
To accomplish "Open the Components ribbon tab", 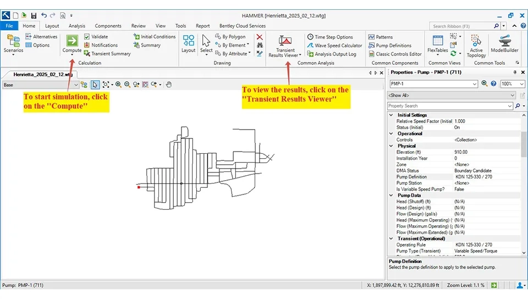I will pyautogui.click(x=108, y=26).
